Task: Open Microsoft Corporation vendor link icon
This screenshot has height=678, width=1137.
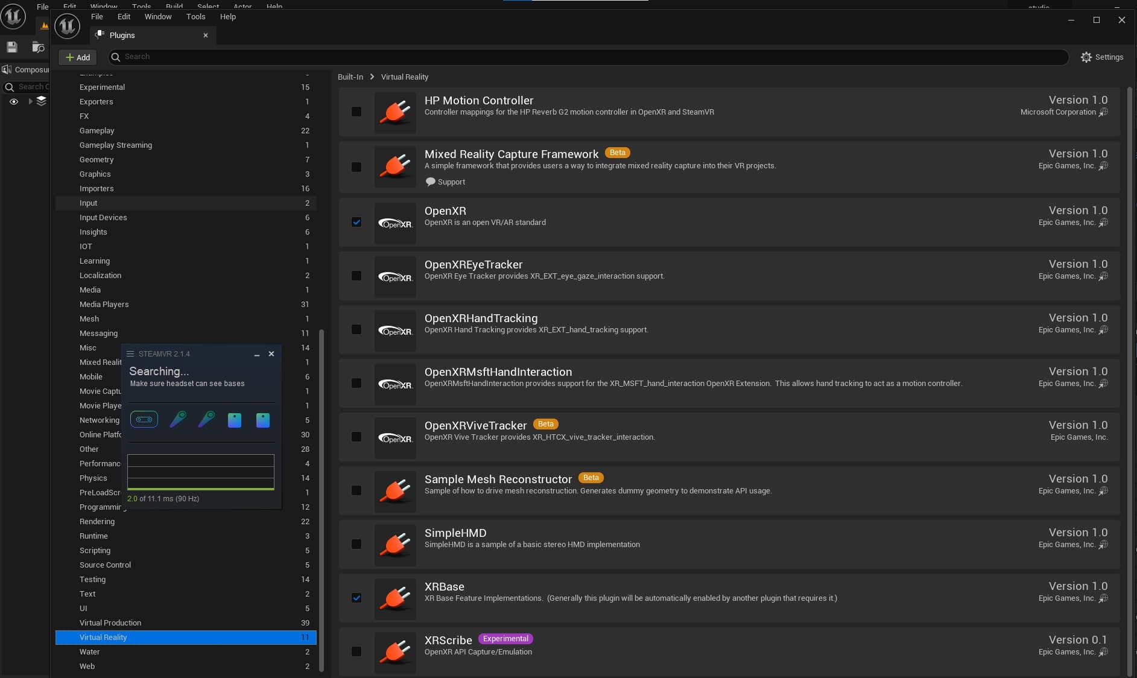Action: tap(1103, 112)
